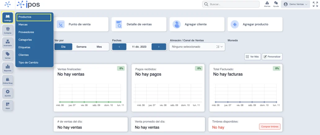Viewport: 320px width, 135px height.
Task: Expand the Demo Ventas user menu
Action: pos(295,4)
